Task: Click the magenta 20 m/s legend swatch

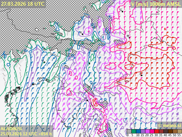Action: click(x=147, y=131)
